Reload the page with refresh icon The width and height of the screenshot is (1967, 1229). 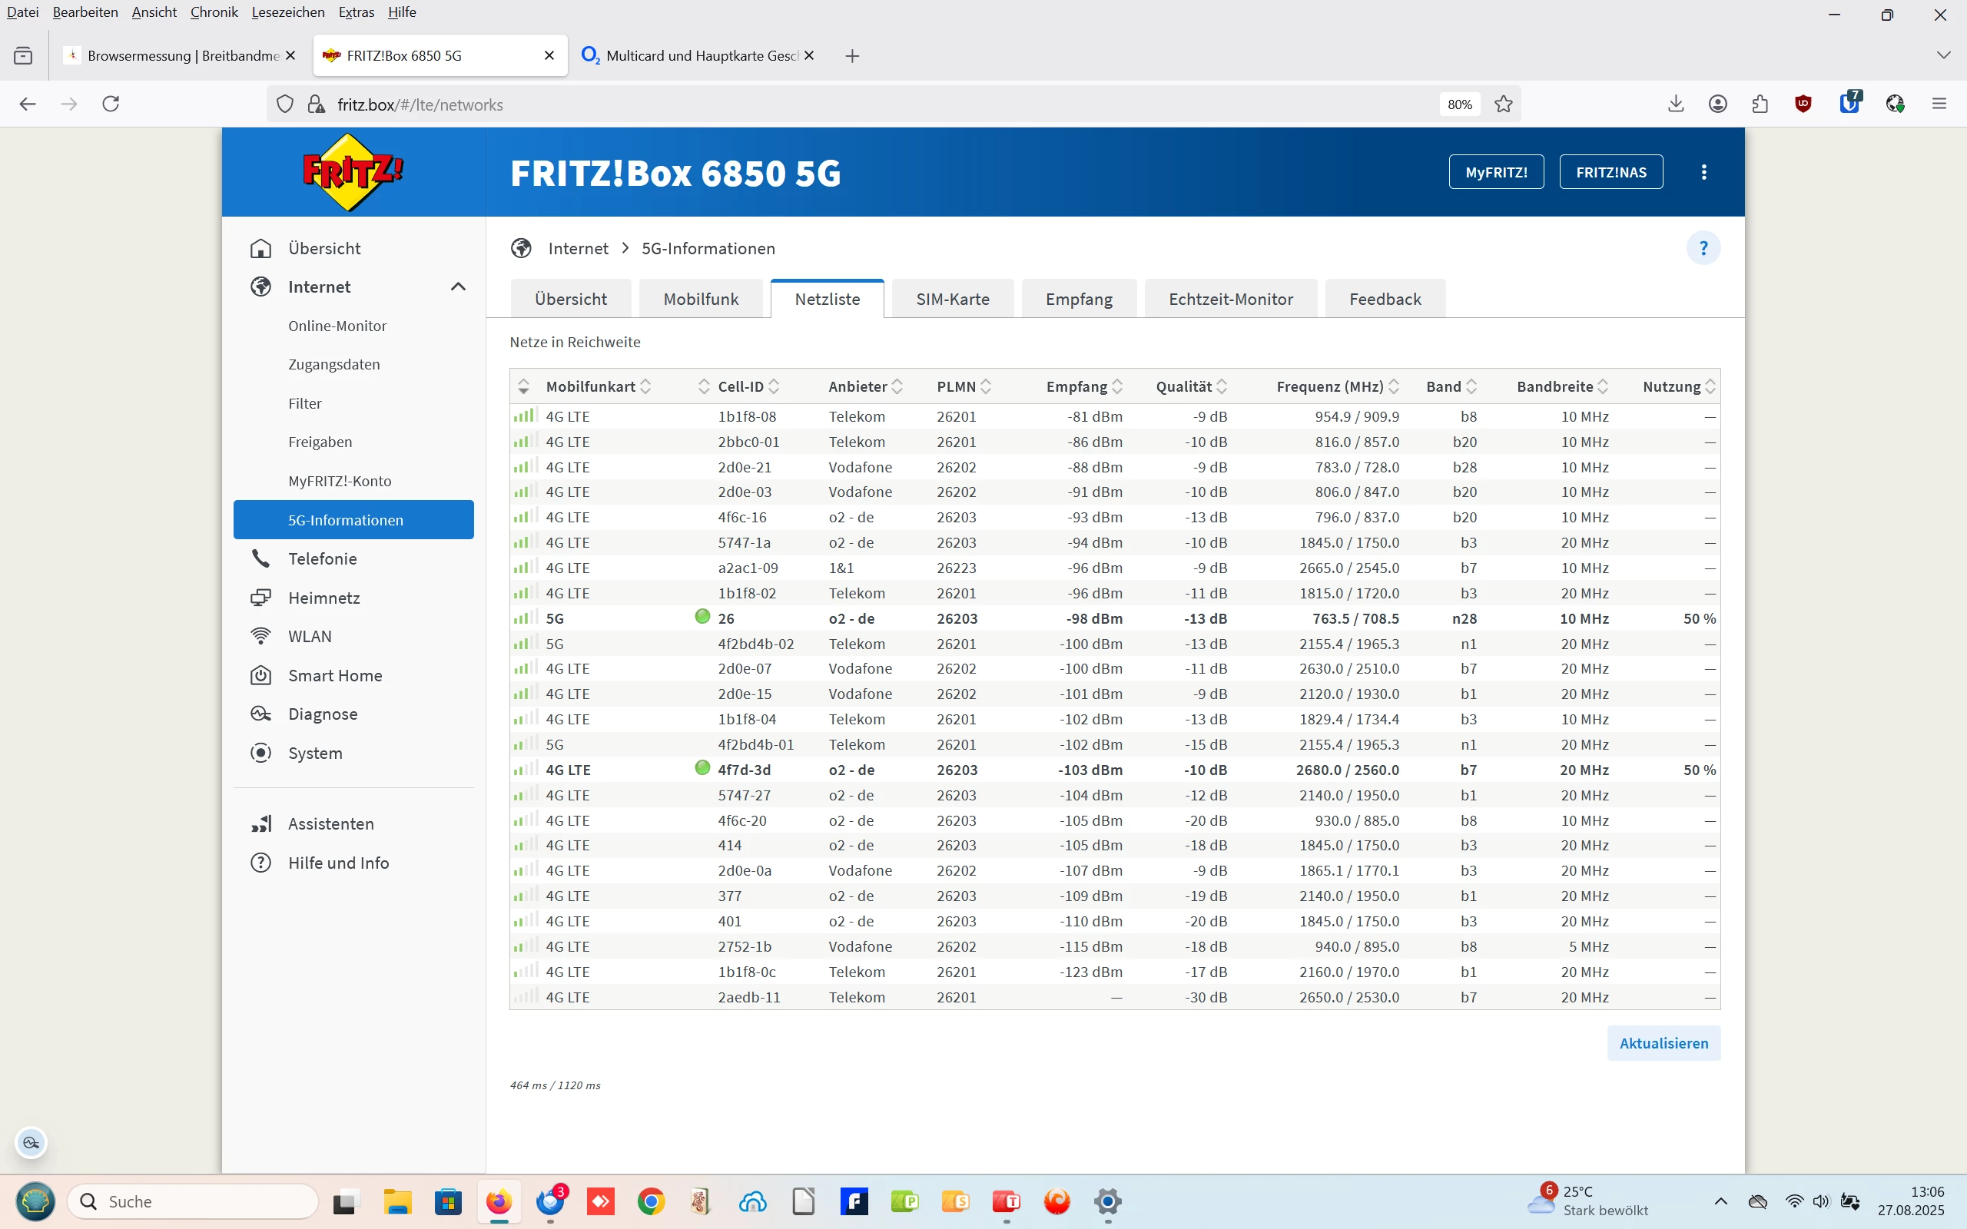pyautogui.click(x=111, y=104)
